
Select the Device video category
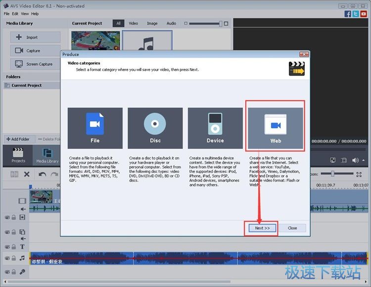tap(215, 128)
